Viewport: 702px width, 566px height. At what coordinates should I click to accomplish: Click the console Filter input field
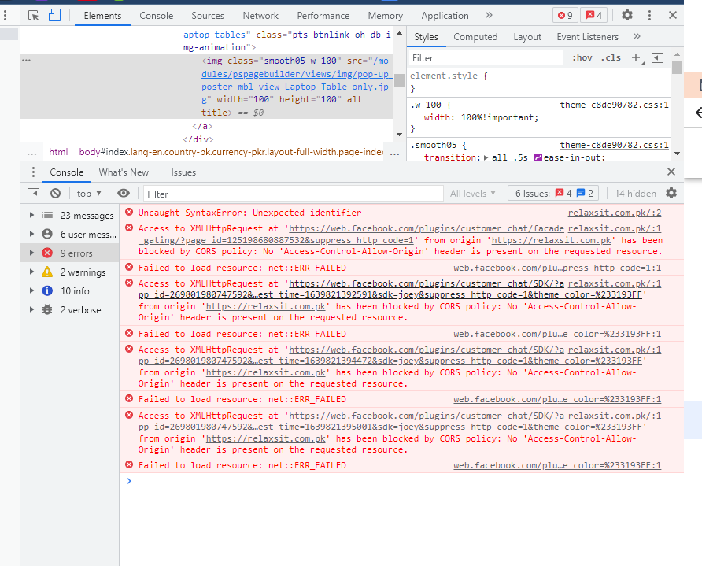[293, 194]
